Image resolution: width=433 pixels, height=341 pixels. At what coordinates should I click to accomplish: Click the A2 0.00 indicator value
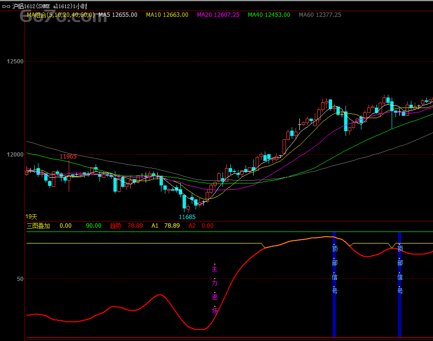201,226
